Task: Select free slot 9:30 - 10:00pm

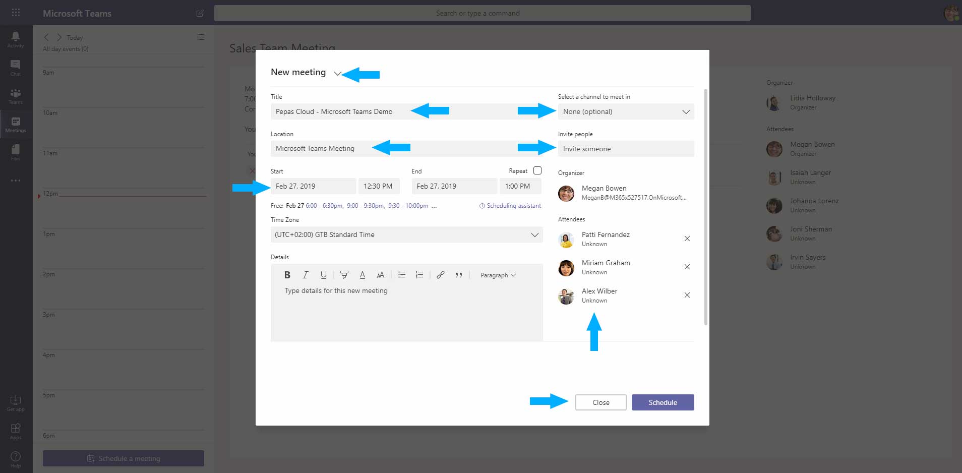Action: coord(408,206)
